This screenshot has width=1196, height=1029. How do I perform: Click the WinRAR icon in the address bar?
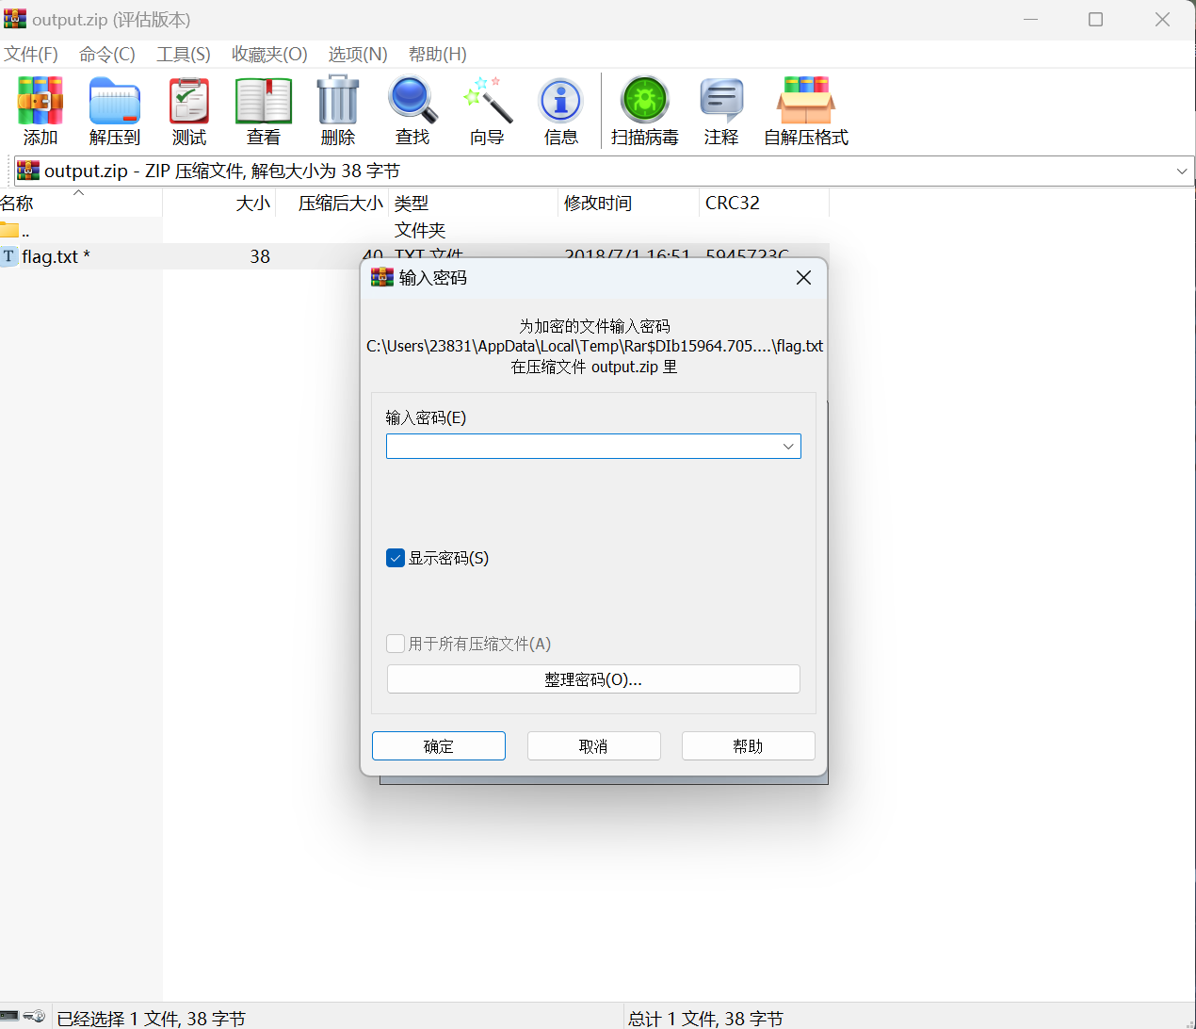pos(28,171)
